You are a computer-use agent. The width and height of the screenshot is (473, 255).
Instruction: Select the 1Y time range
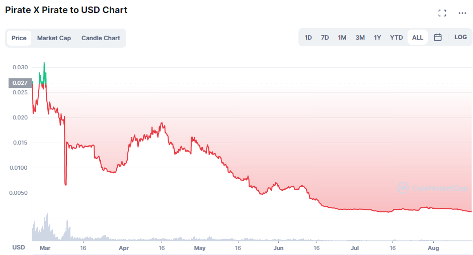(x=377, y=37)
